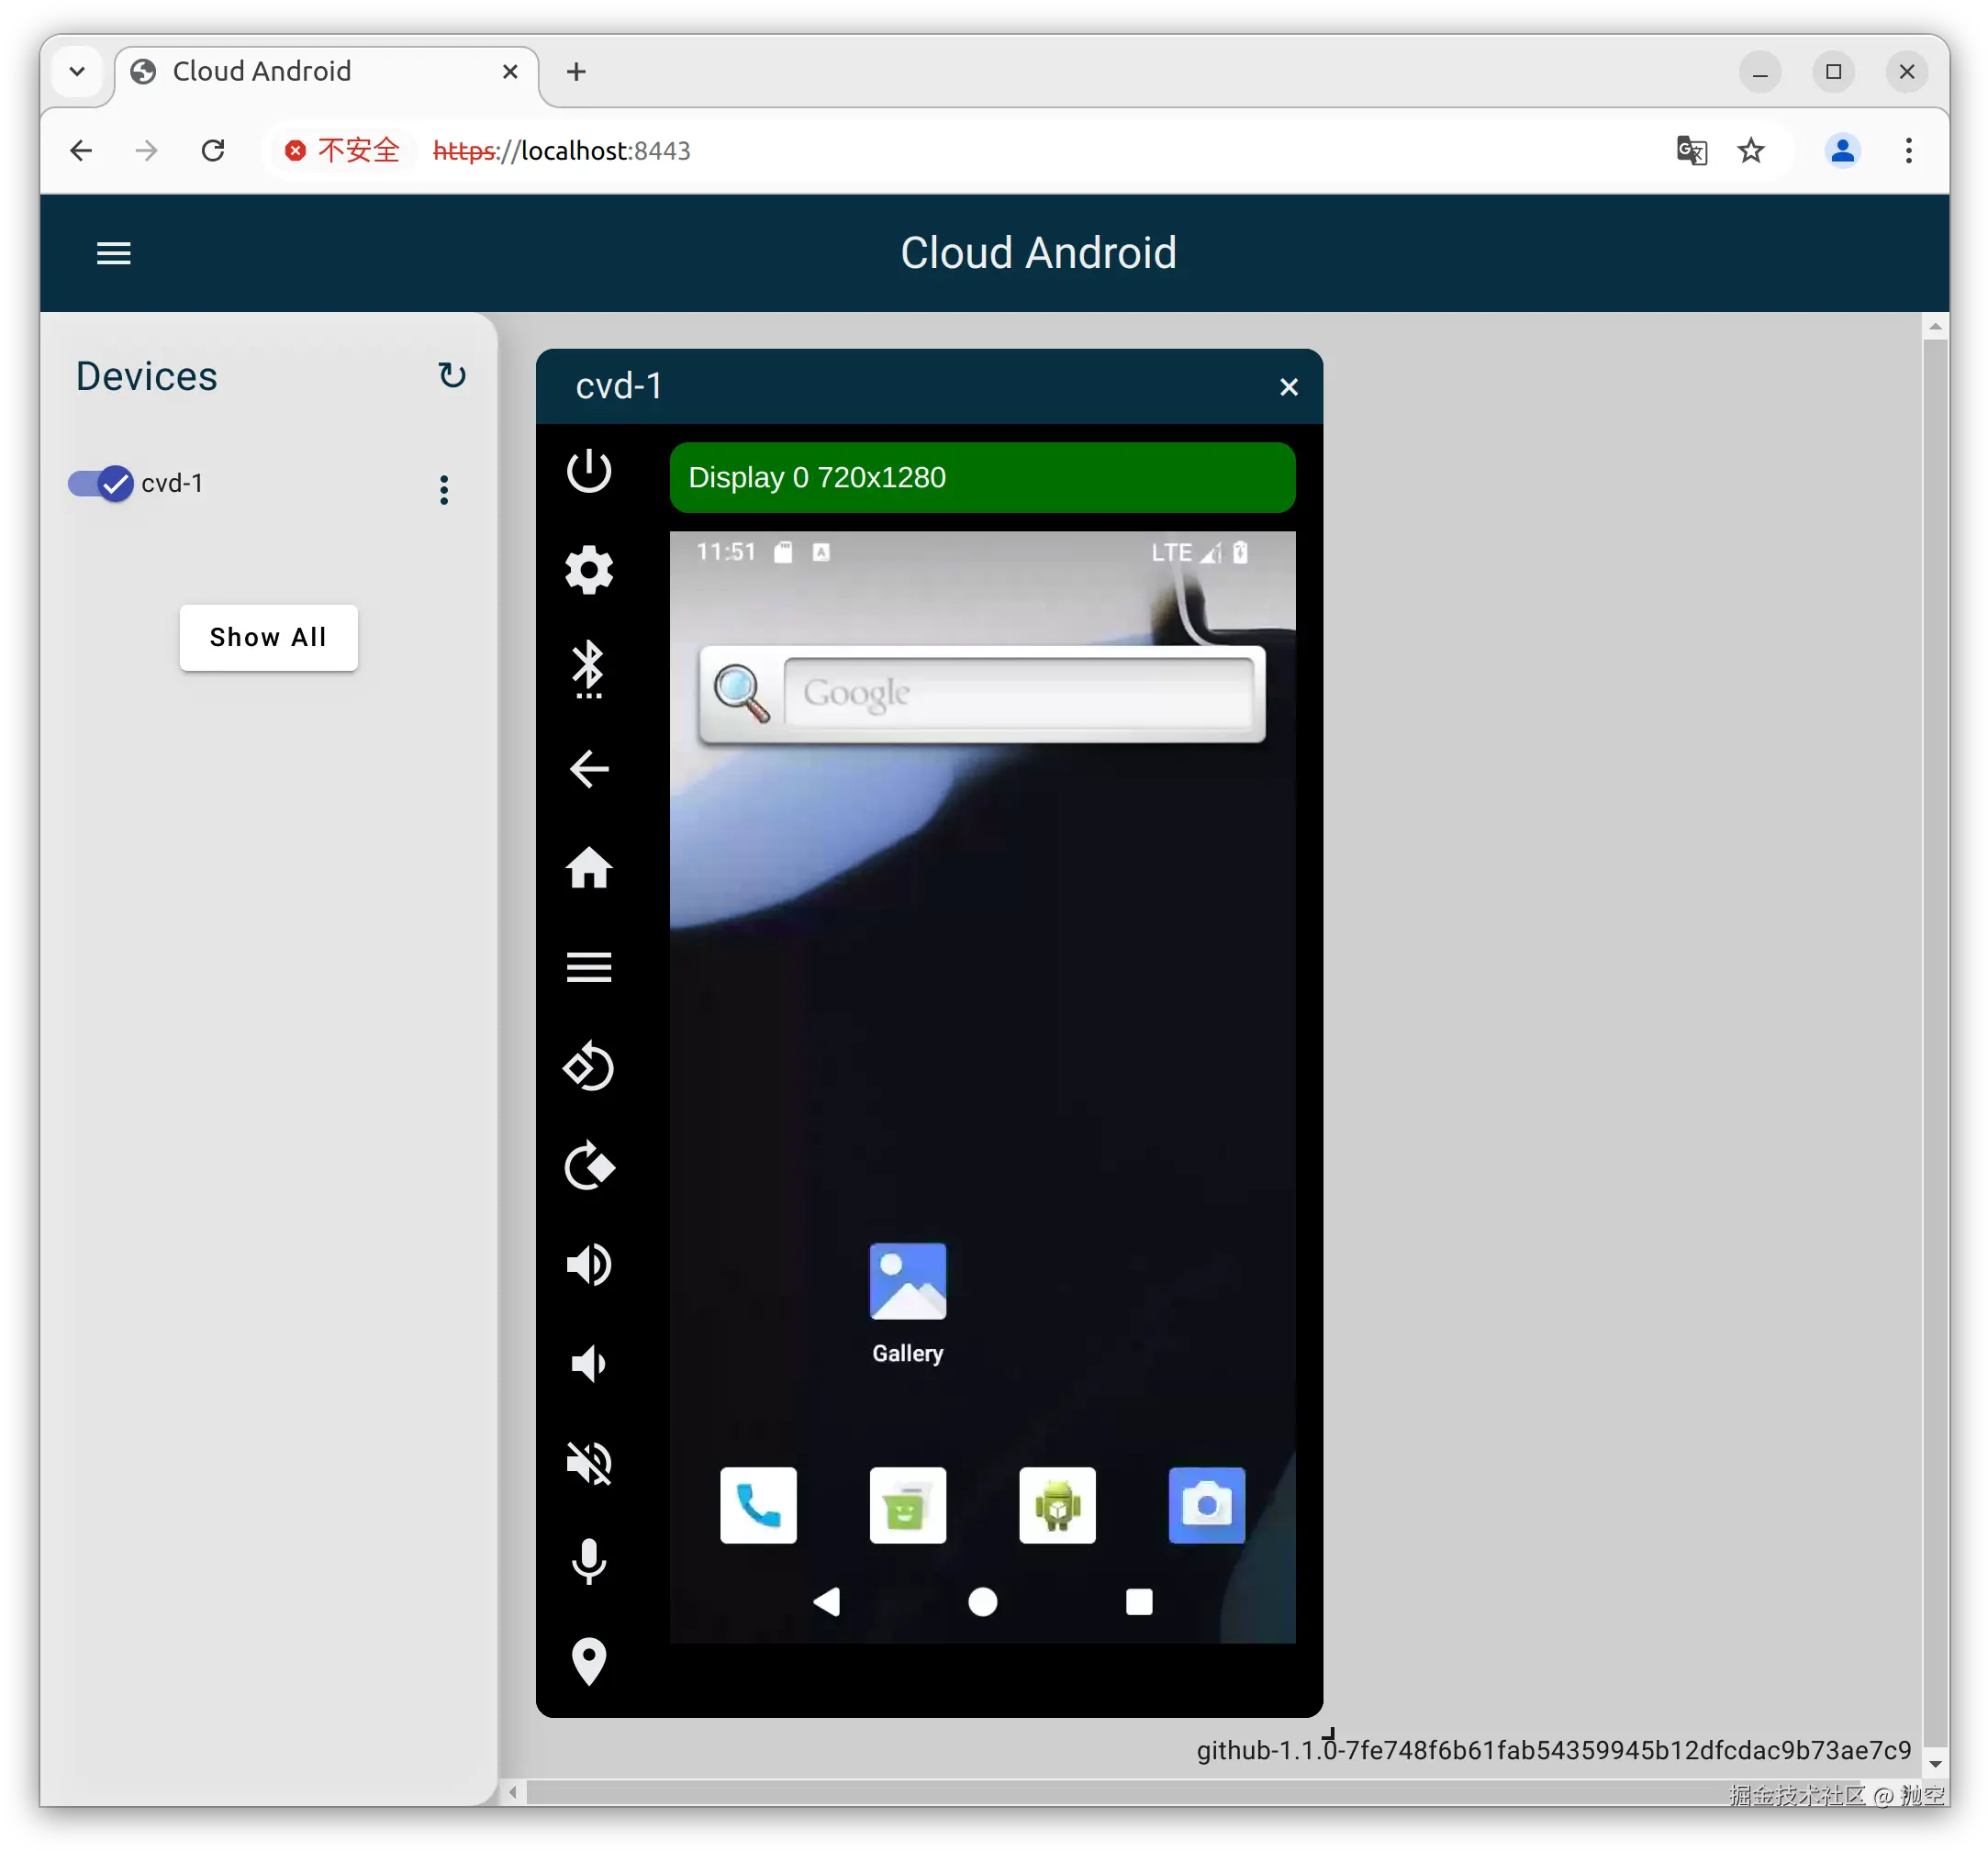Open the Chrome three-dot menu
The width and height of the screenshot is (1988, 1851).
pyautogui.click(x=1909, y=151)
